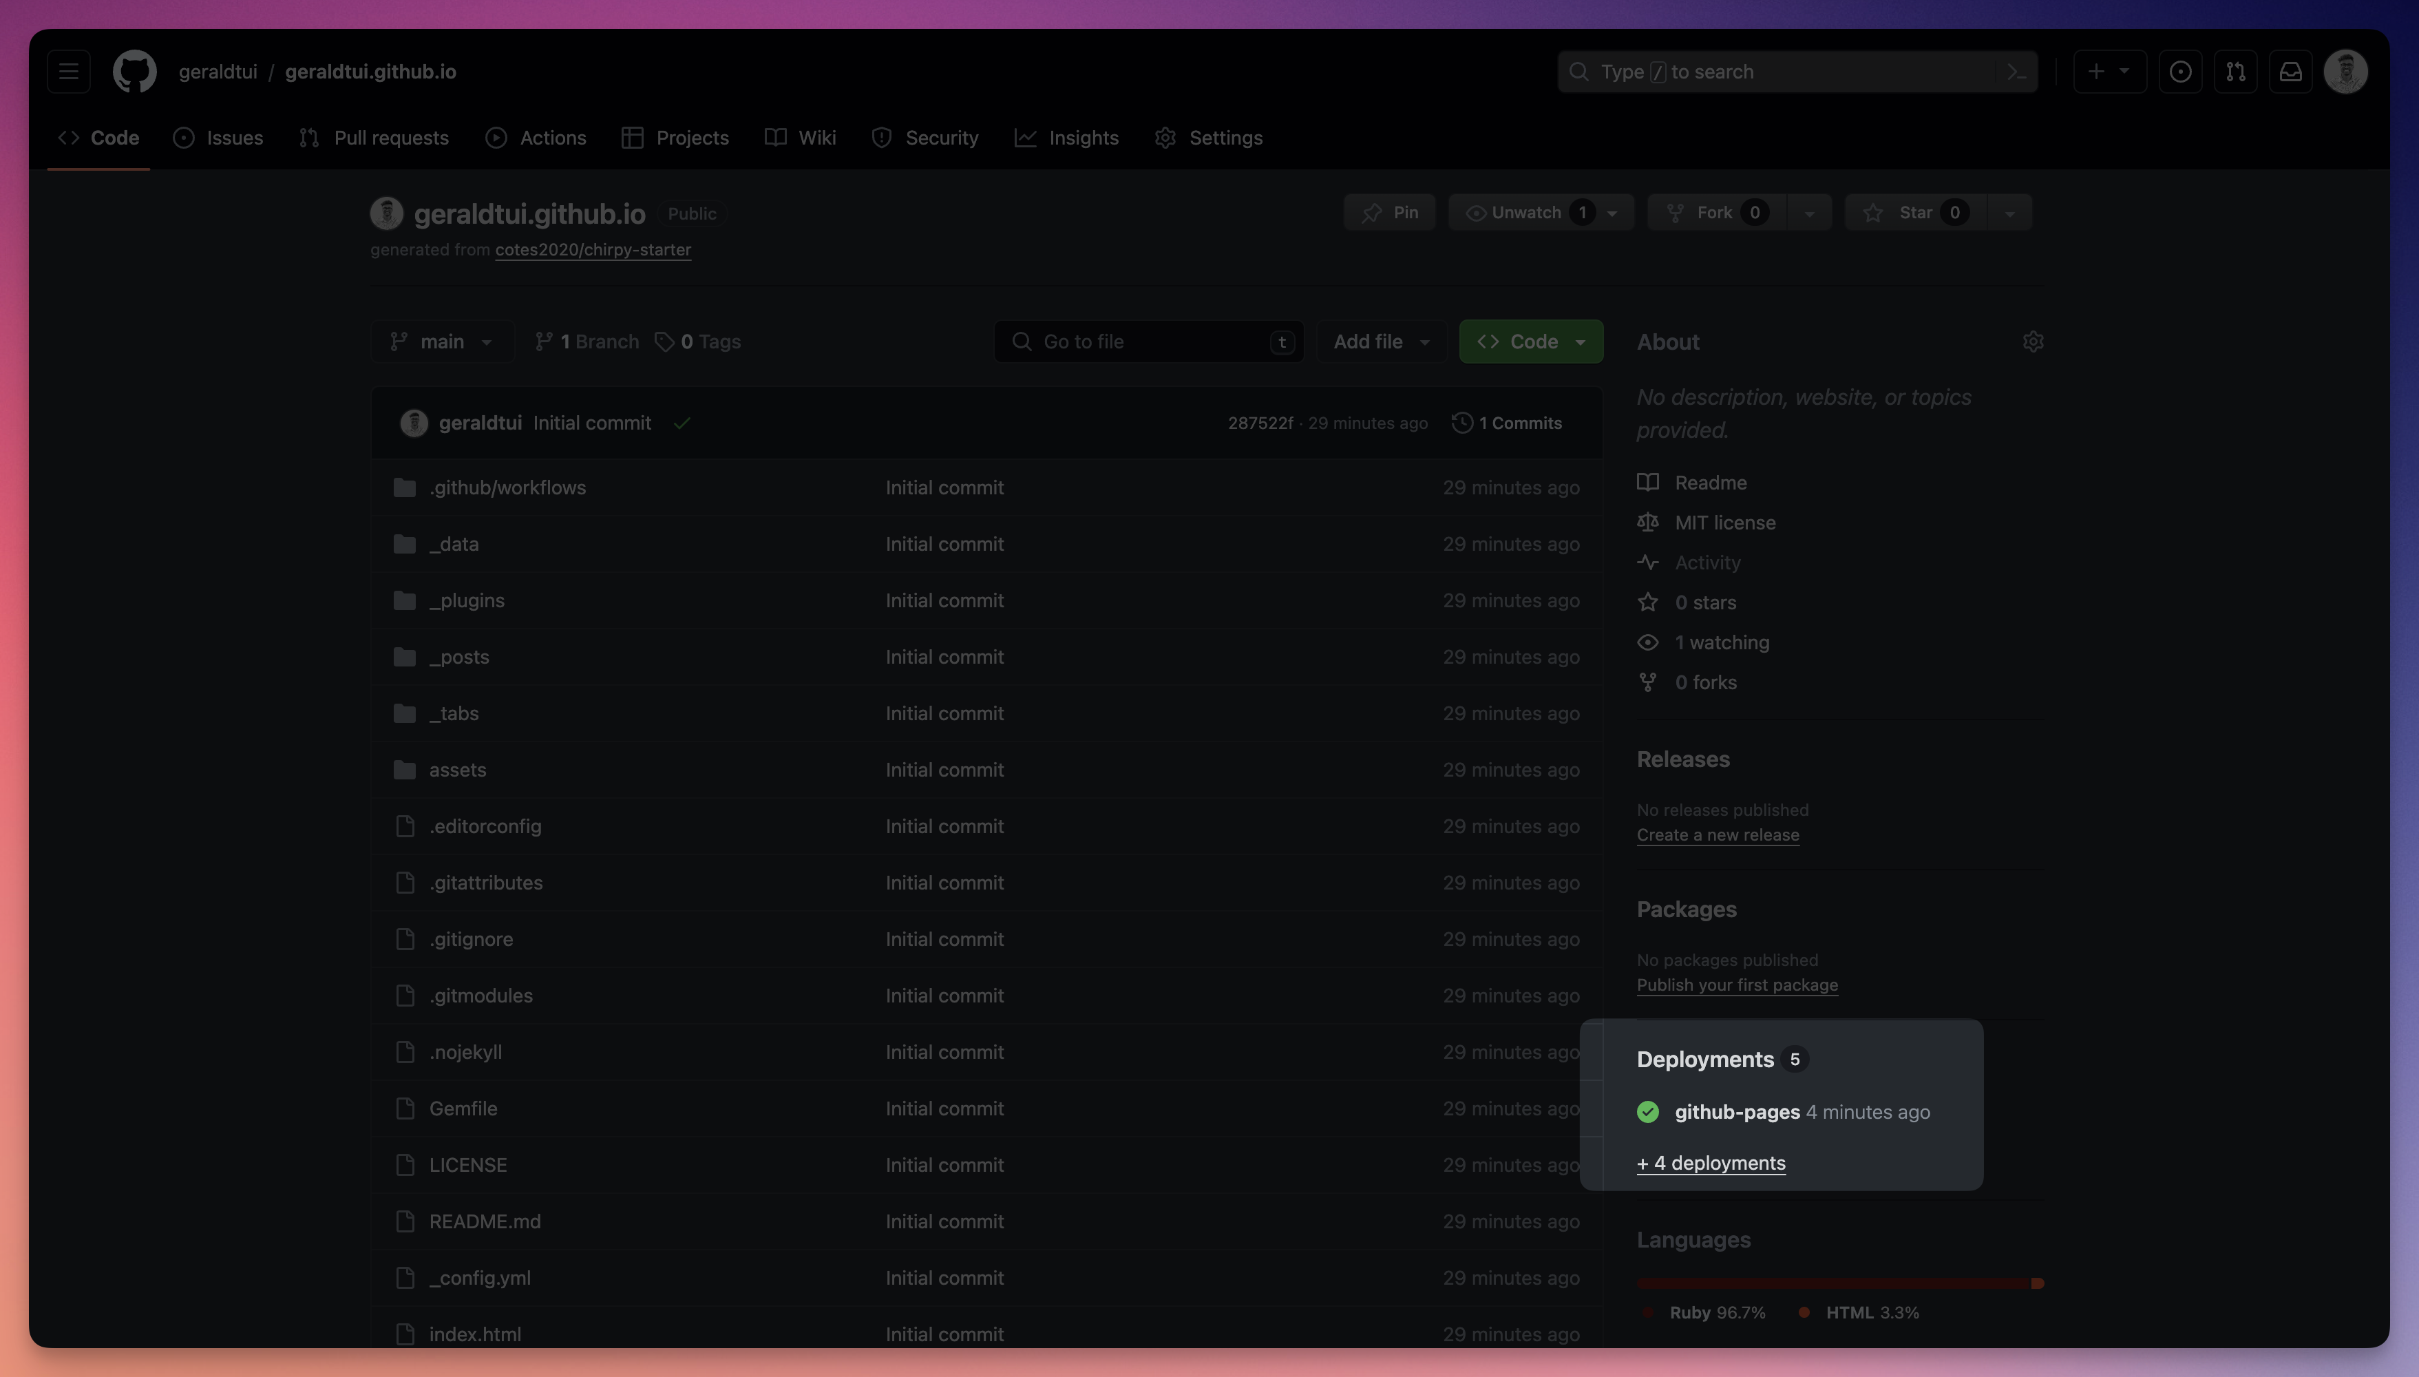Open the main branch selector dropdown
This screenshot has height=1377, width=2419.
pos(443,341)
